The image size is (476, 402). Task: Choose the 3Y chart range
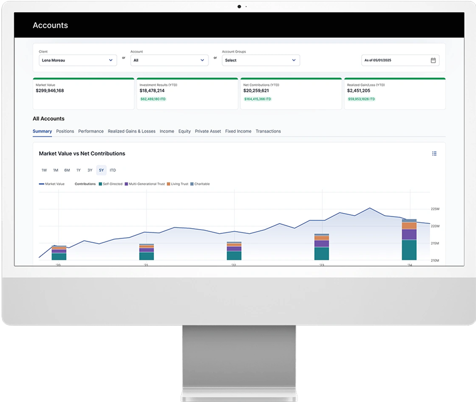coord(90,170)
